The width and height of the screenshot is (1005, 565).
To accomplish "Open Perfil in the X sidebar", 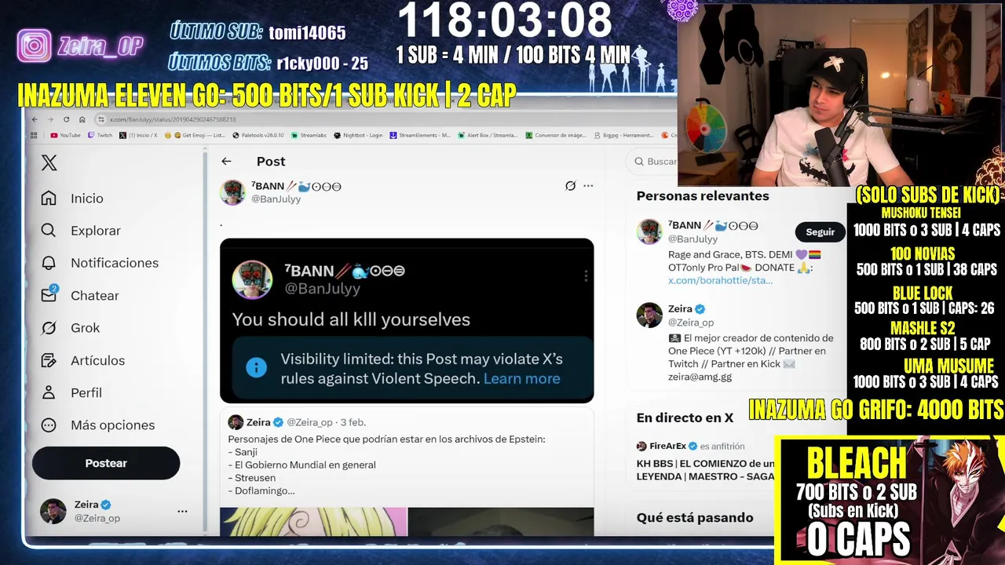I will coord(71,392).
